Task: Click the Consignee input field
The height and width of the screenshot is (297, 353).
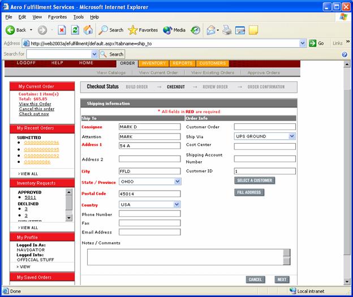Action: (150, 127)
